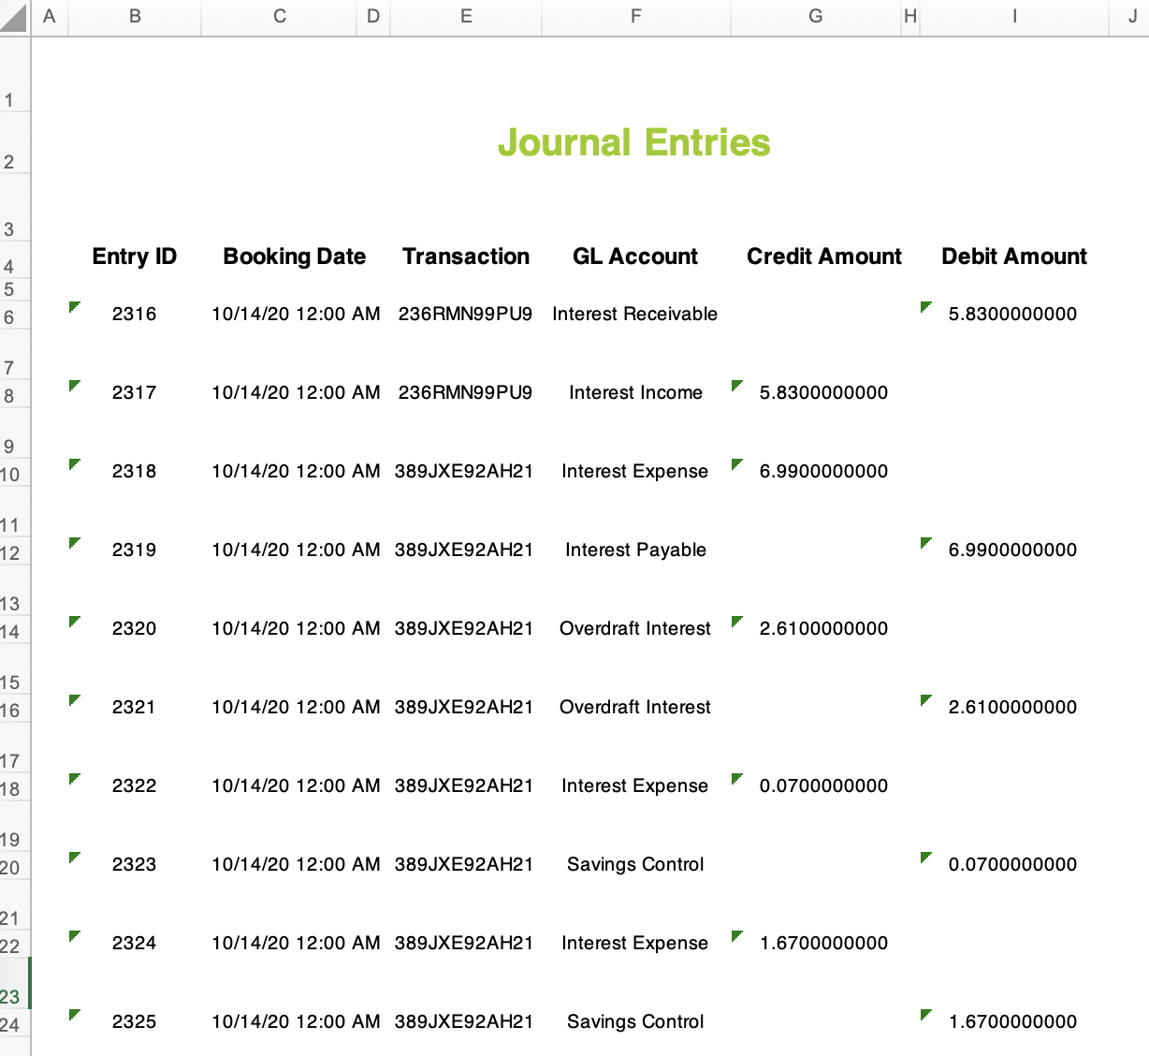Click the green flag beside debit 5.8300000000
The image size is (1149, 1056).
pyautogui.click(x=926, y=304)
